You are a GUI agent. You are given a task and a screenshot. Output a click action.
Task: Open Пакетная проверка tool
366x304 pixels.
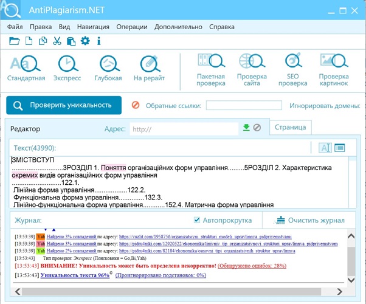(x=211, y=70)
